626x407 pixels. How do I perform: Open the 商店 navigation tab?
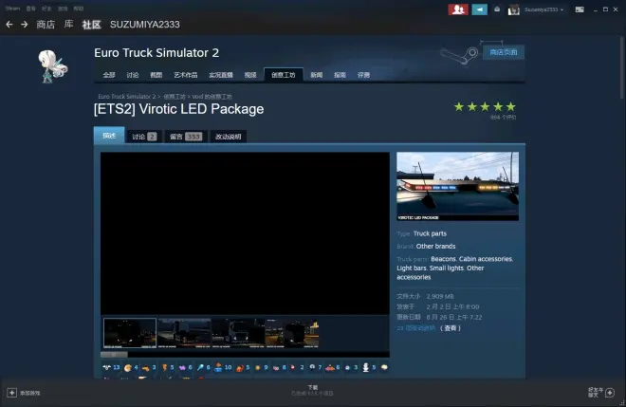(x=46, y=24)
